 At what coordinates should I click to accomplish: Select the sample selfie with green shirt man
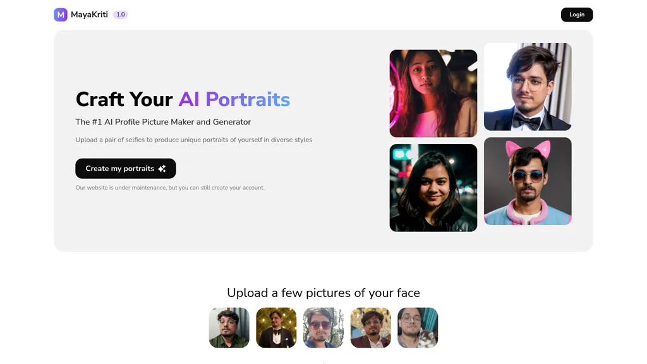tap(229, 328)
